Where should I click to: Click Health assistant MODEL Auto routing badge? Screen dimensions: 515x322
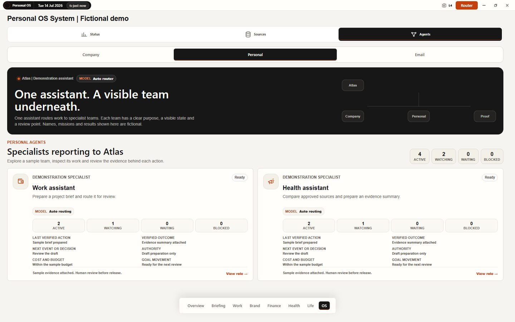[304, 211]
